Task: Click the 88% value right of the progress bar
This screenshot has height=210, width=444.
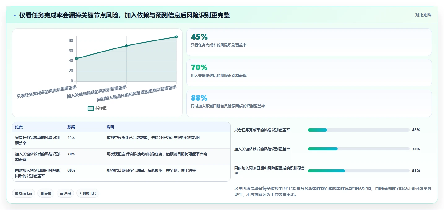Action: click(416, 171)
